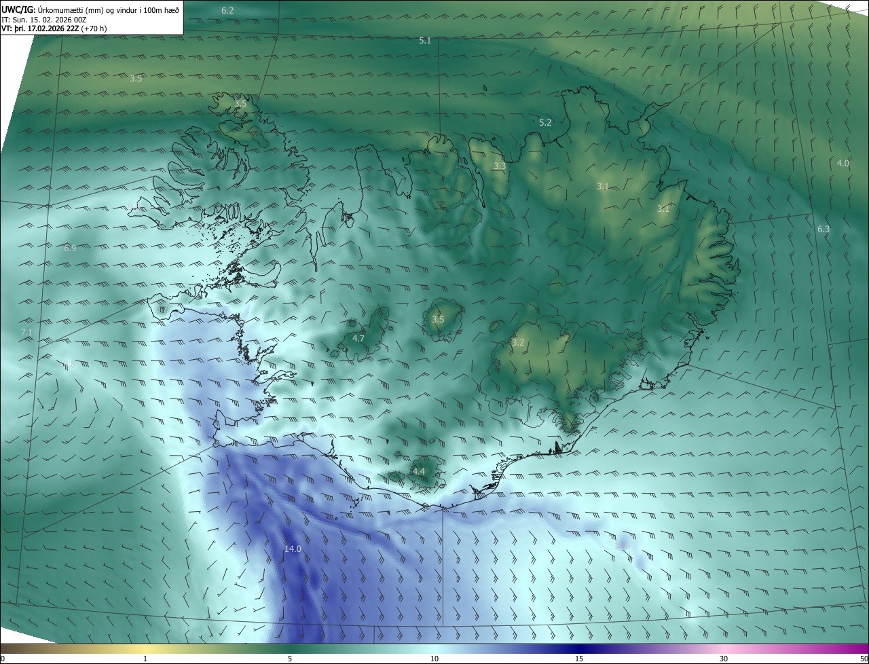Click the 5 tick on the color scale
The width and height of the screenshot is (869, 664).
290,659
